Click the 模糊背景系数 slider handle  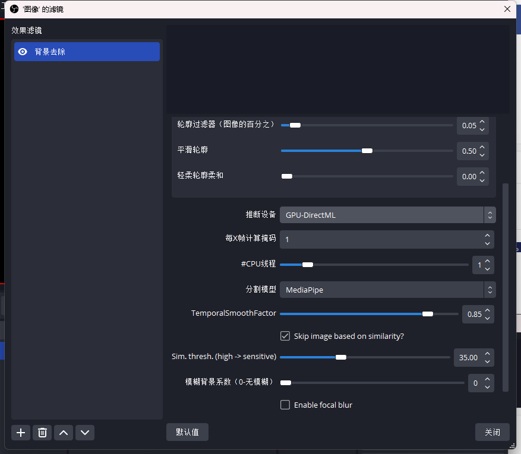pos(286,383)
